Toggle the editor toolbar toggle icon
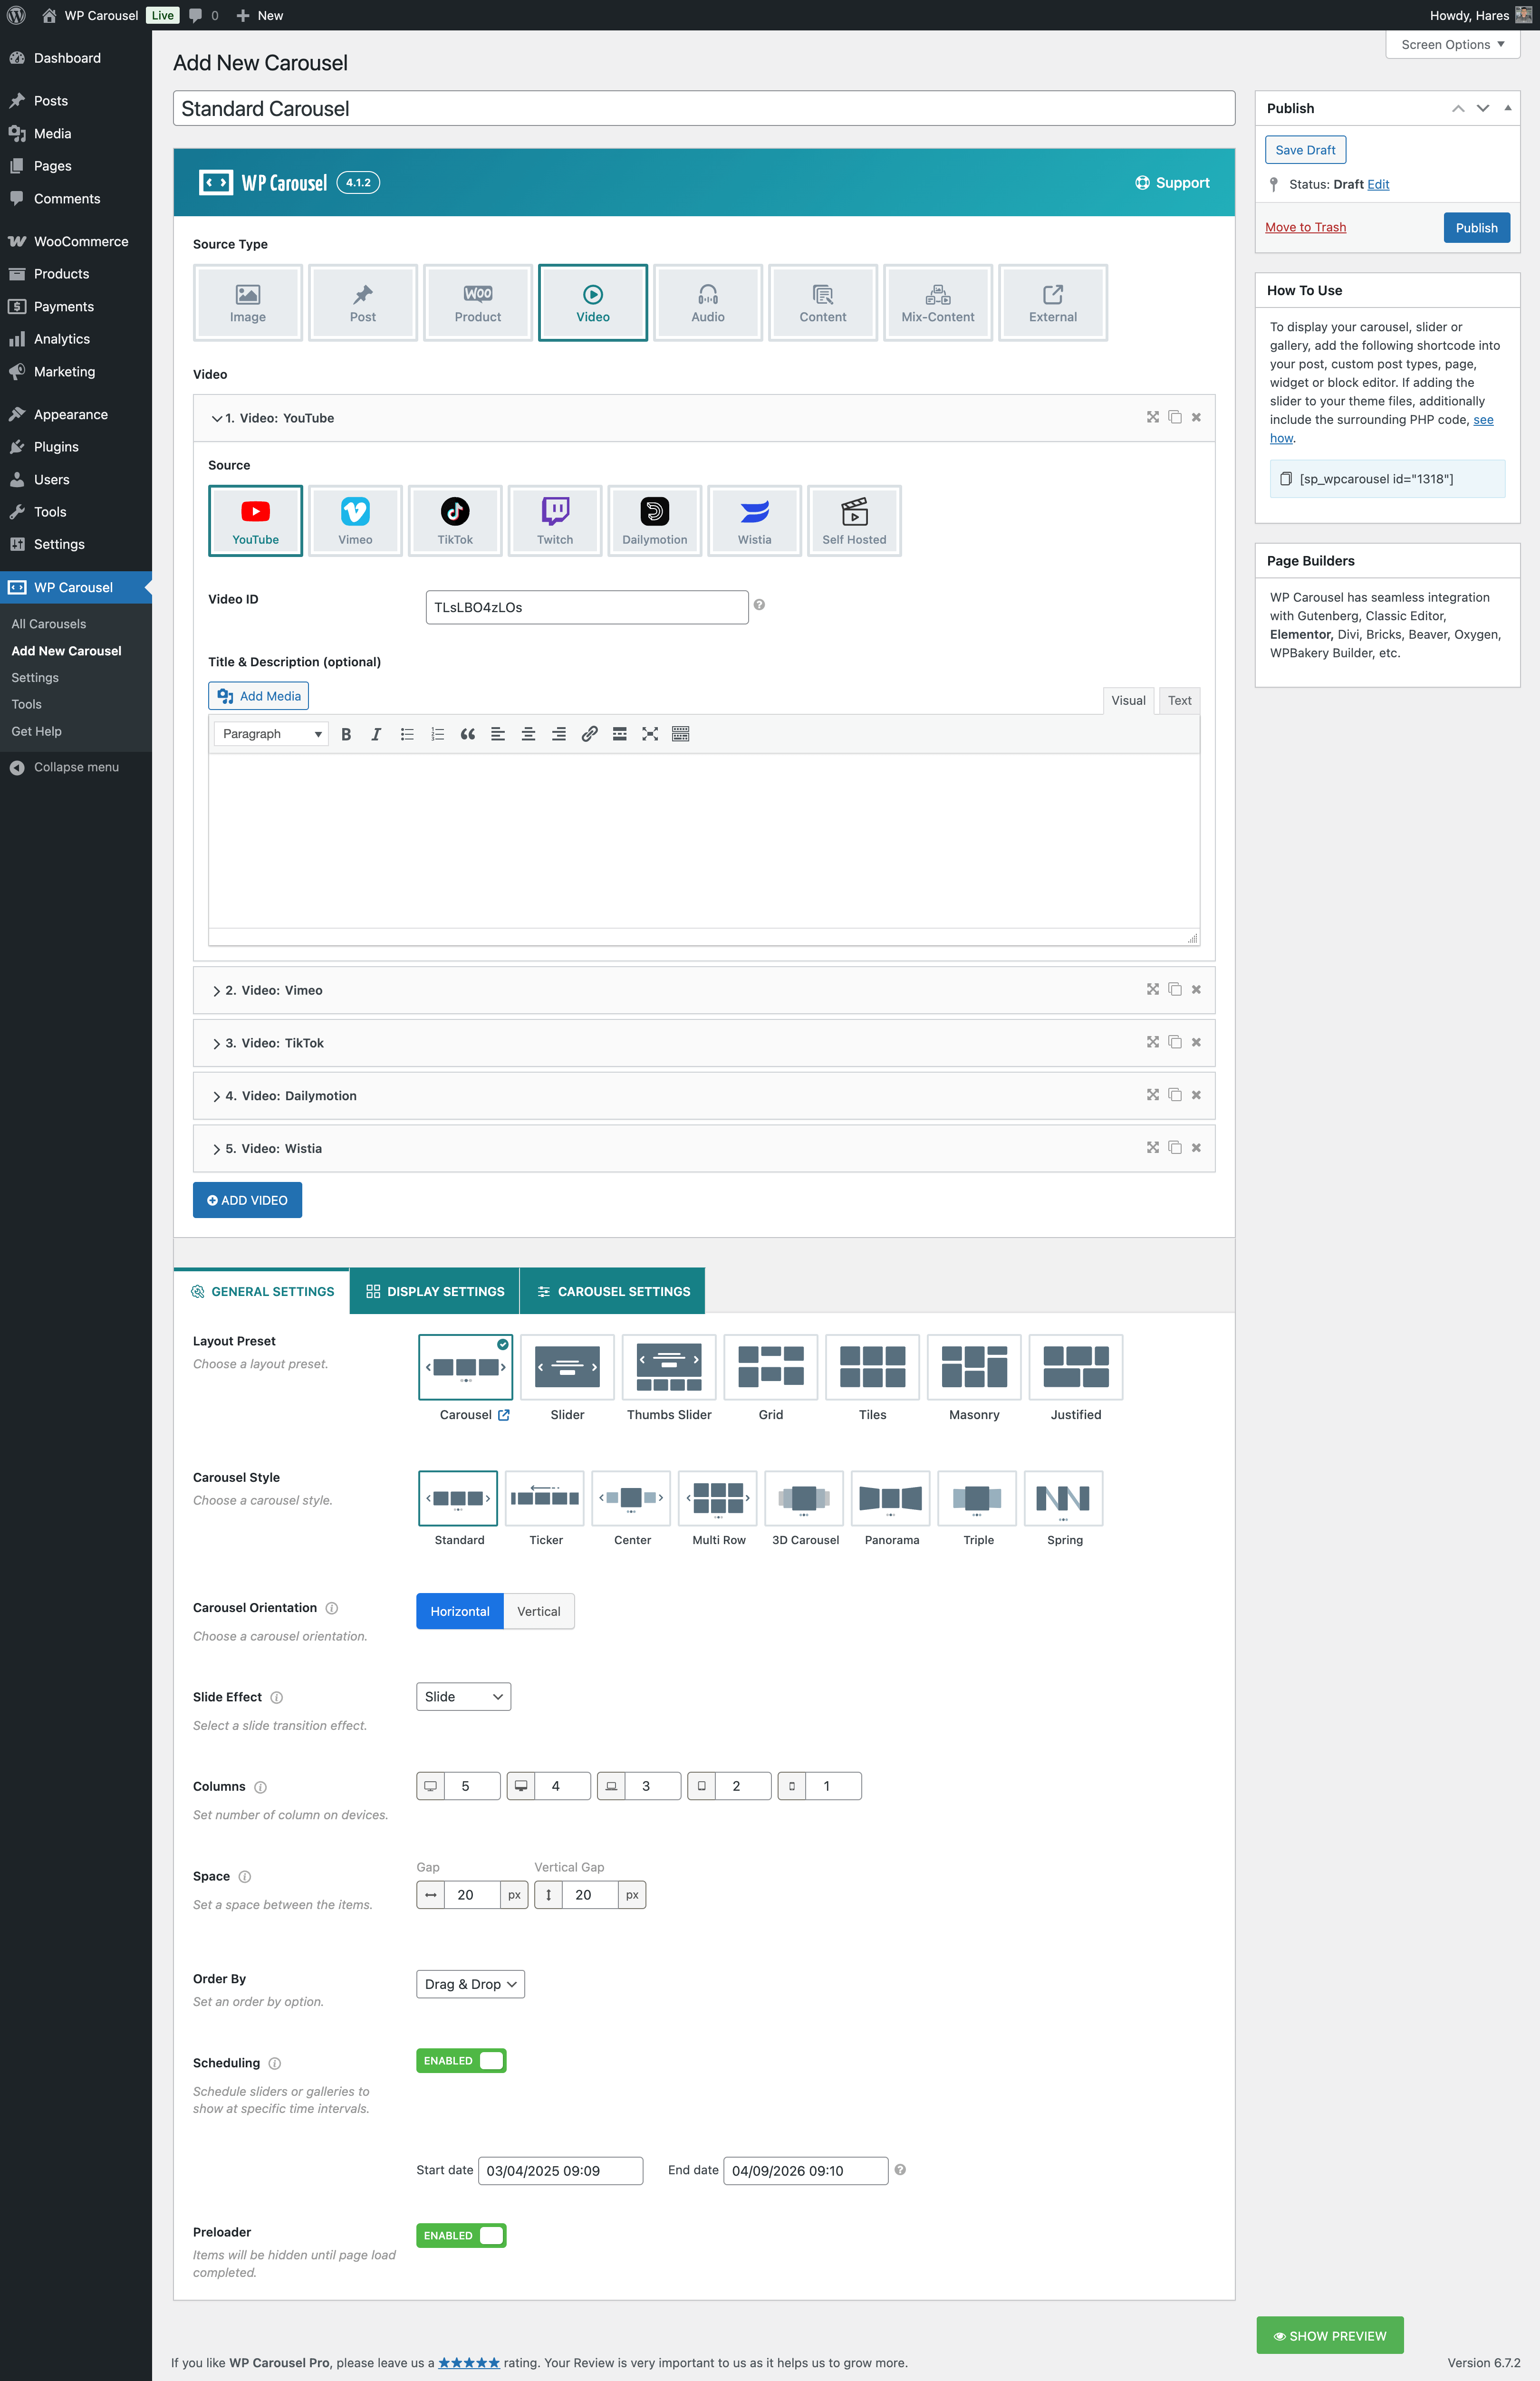Image resolution: width=1540 pixels, height=2381 pixels. pos(681,734)
